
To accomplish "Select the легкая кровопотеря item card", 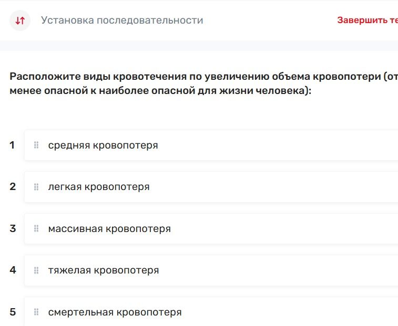I will pyautogui.click(x=211, y=187).
